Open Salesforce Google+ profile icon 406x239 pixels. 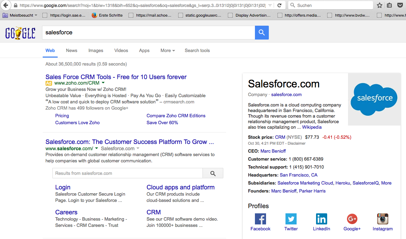click(x=352, y=219)
